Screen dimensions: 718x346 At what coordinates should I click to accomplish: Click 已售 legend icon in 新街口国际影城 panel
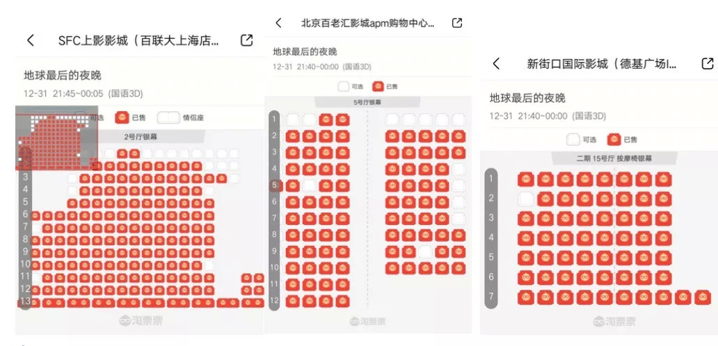(614, 140)
